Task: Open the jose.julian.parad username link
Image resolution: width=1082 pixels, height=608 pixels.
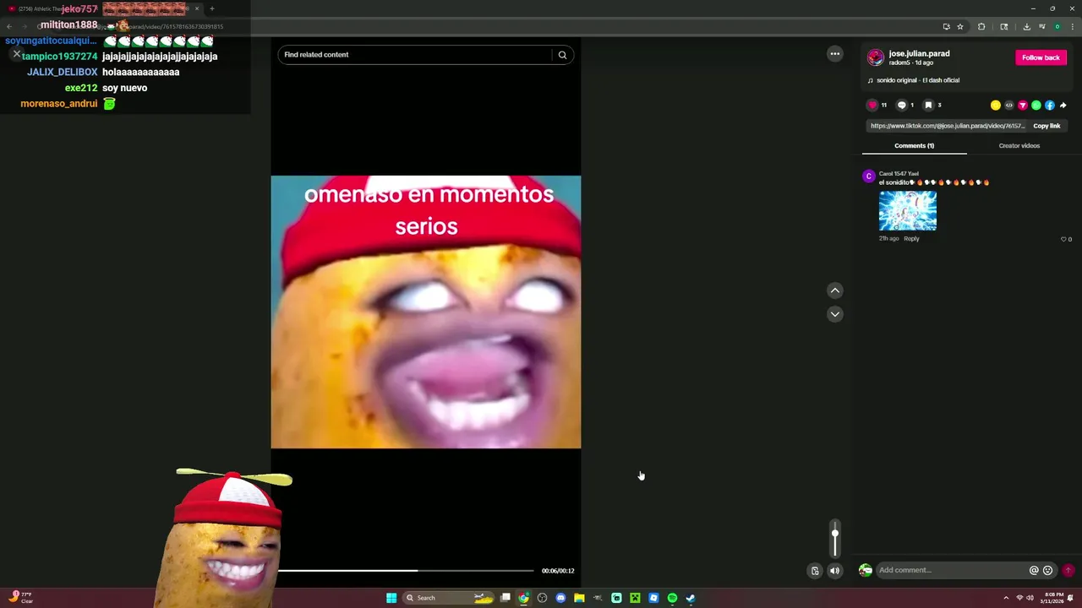Action: tap(919, 53)
